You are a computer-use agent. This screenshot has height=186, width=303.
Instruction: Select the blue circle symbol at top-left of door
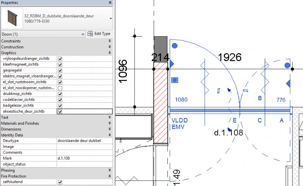click(x=175, y=46)
